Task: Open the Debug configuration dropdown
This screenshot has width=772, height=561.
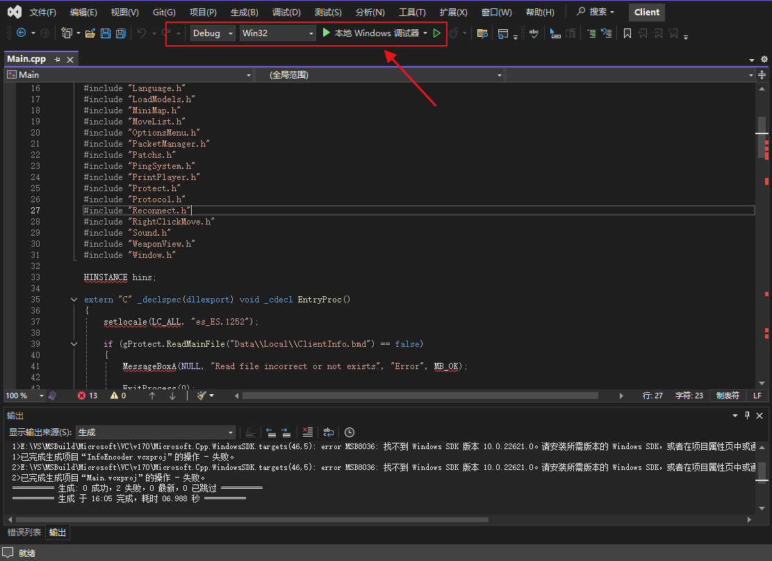Action: pyautogui.click(x=213, y=33)
